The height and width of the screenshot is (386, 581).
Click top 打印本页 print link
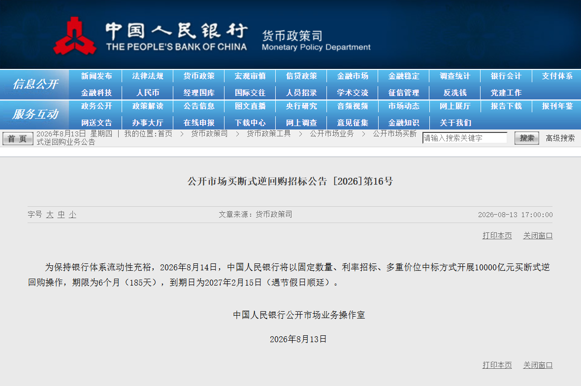(497, 236)
